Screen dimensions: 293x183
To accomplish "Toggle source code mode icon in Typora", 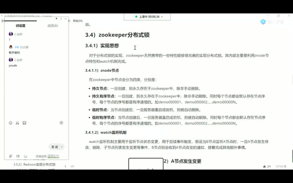I will point(72,166).
